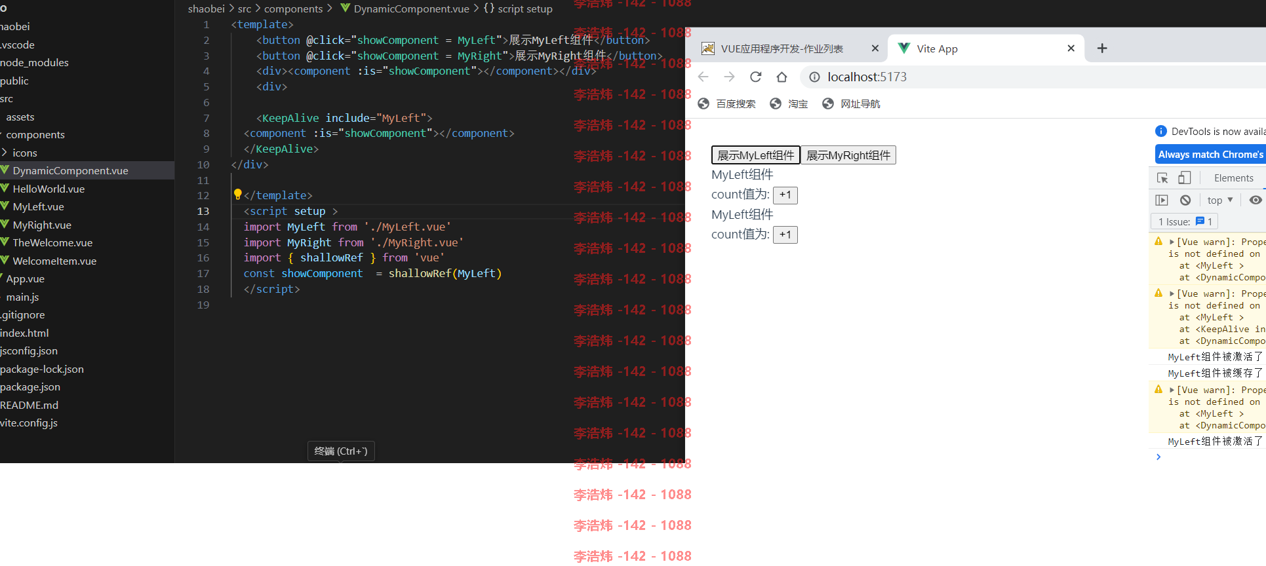Open the 百度搜索 bookmark
This screenshot has height=566, width=1266.
tap(727, 104)
